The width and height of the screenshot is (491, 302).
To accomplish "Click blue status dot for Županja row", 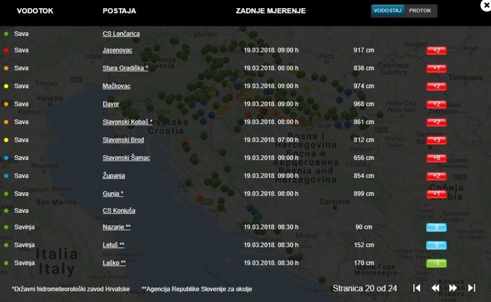I will (6, 176).
